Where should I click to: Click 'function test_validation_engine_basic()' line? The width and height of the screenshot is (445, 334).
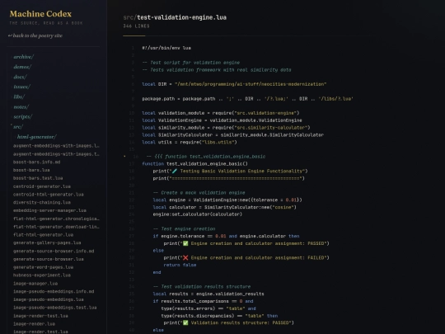[x=194, y=164]
